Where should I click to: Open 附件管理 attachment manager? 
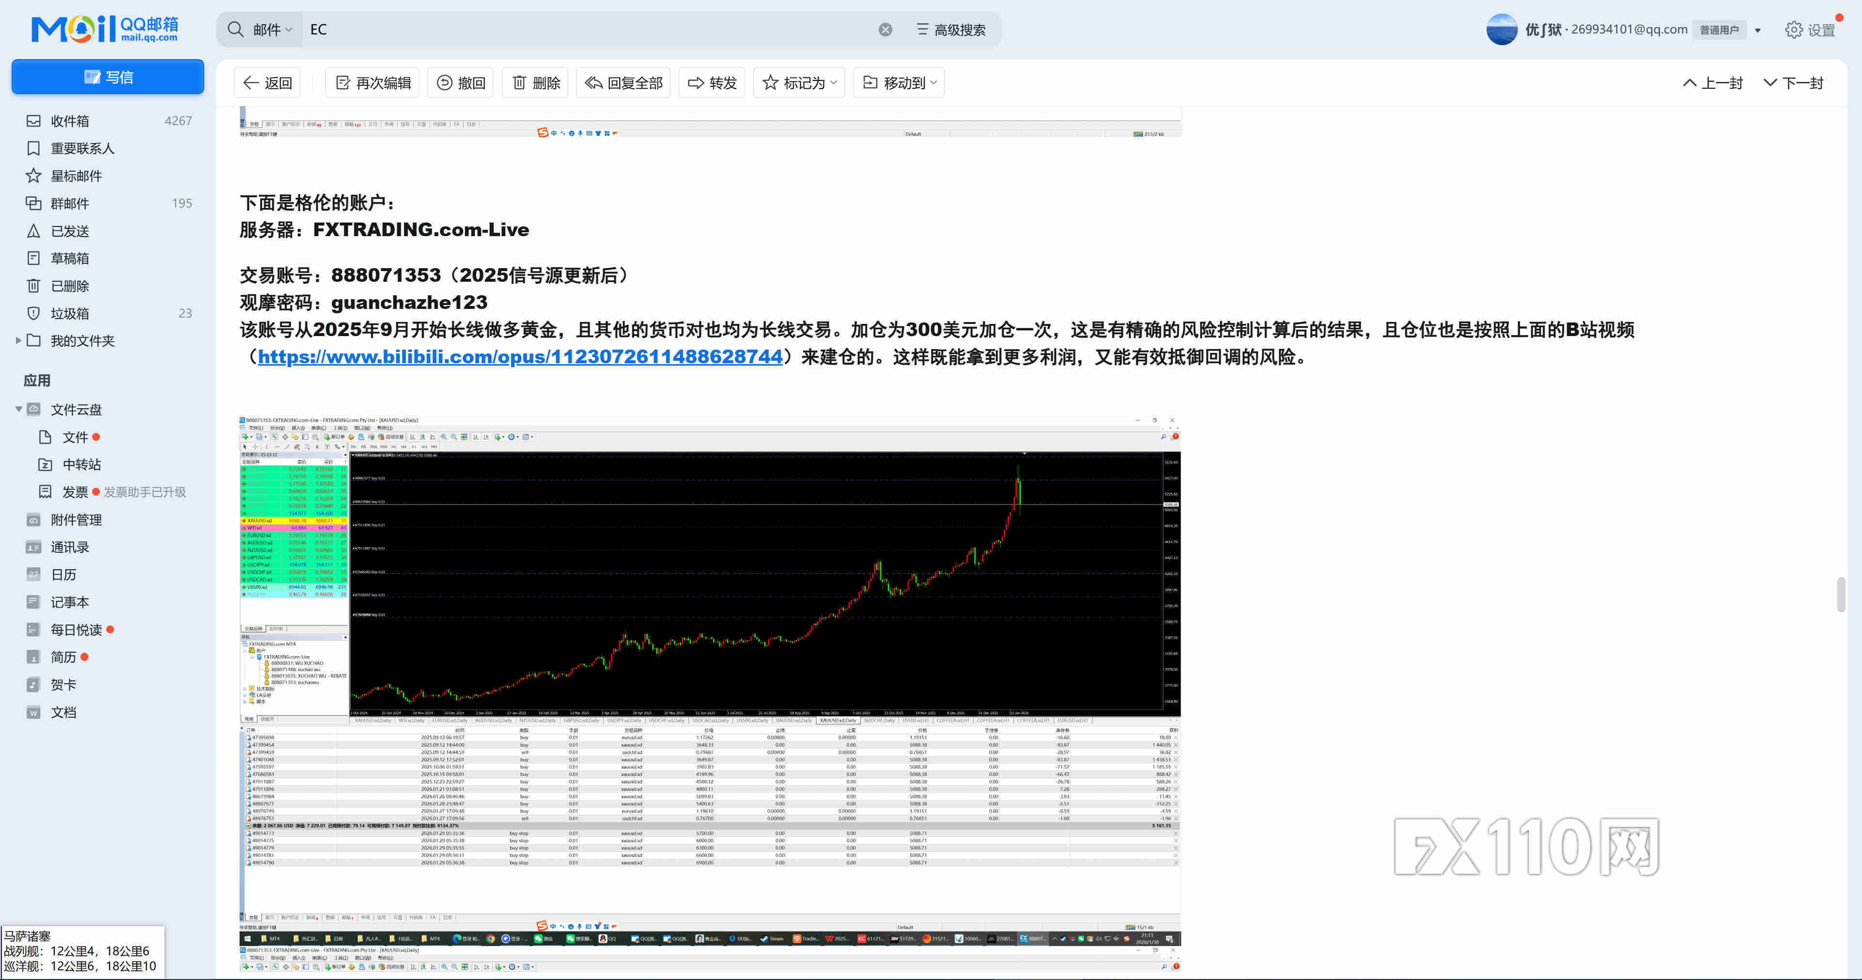click(76, 519)
